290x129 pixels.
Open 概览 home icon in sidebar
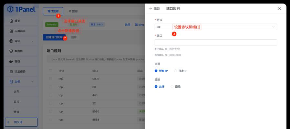click(x=11, y=21)
